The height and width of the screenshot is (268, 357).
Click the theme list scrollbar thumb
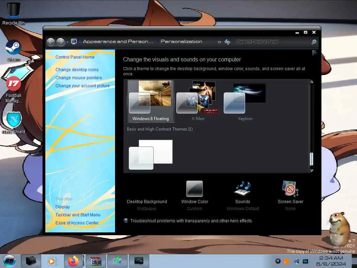pyautogui.click(x=312, y=159)
